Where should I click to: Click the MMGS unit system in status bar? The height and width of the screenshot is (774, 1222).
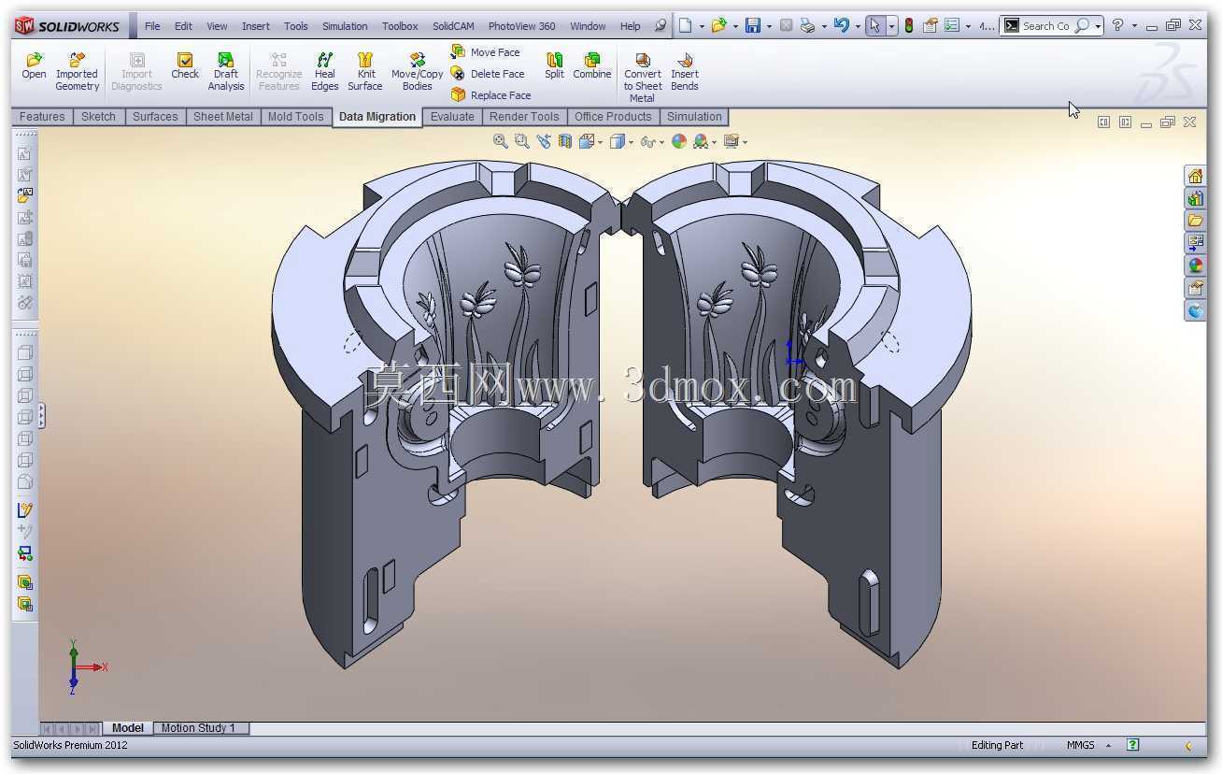click(1081, 746)
